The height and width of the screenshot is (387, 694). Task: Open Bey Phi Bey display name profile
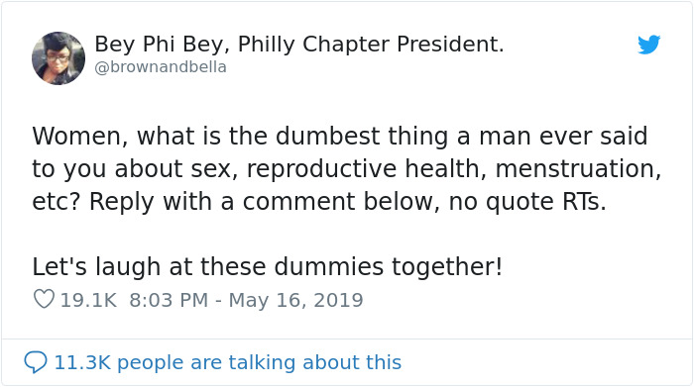point(299,44)
